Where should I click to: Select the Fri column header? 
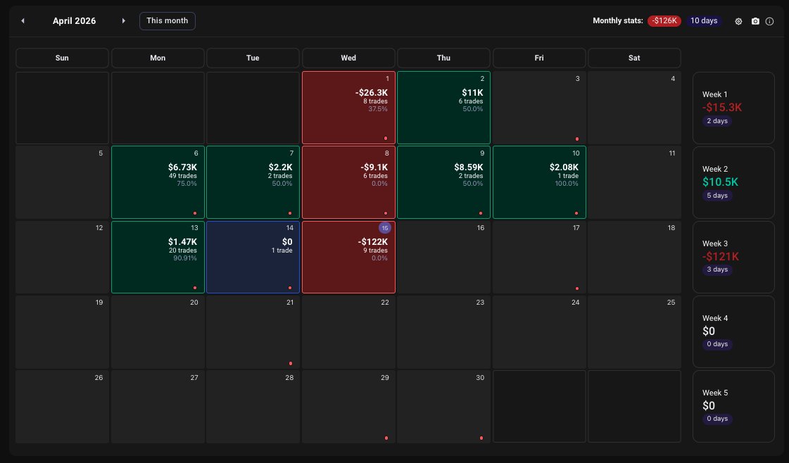pyautogui.click(x=539, y=58)
